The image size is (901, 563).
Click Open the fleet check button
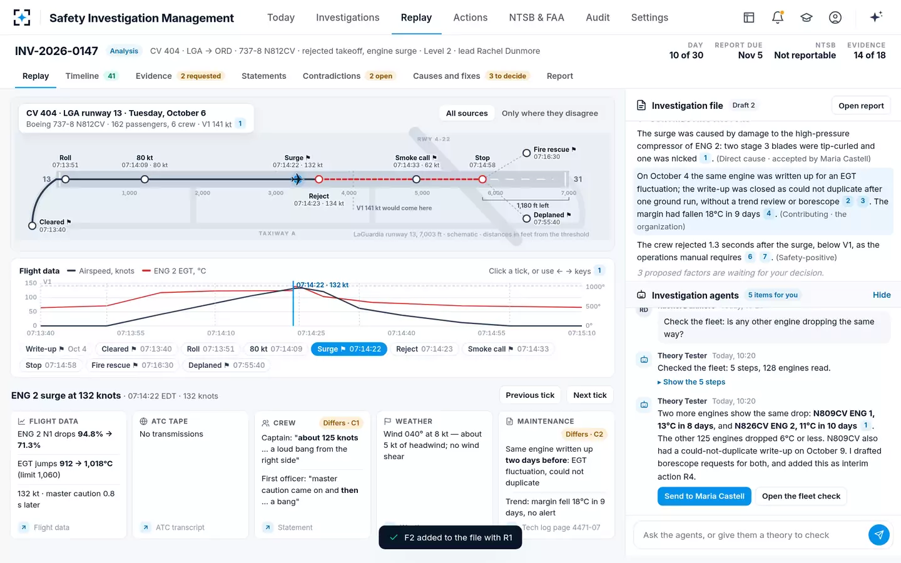coord(801,496)
